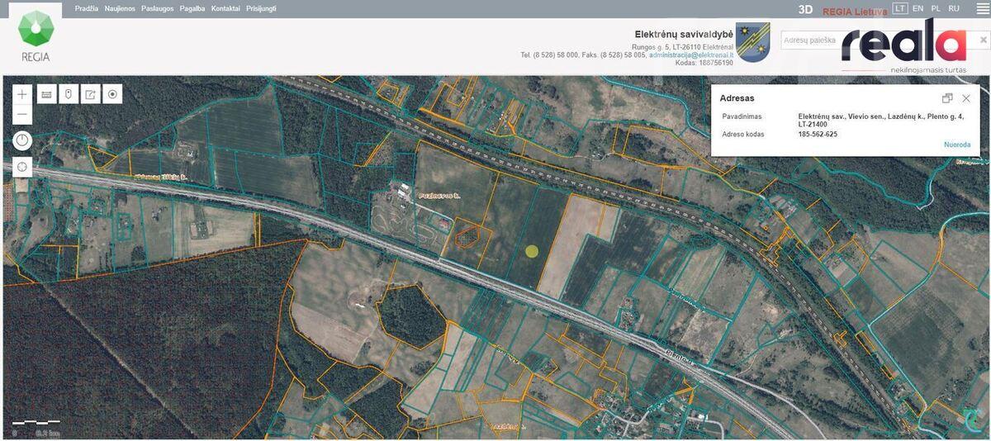991x441 pixels.
Task: Click Prisijungti to log in
Action: (x=261, y=8)
